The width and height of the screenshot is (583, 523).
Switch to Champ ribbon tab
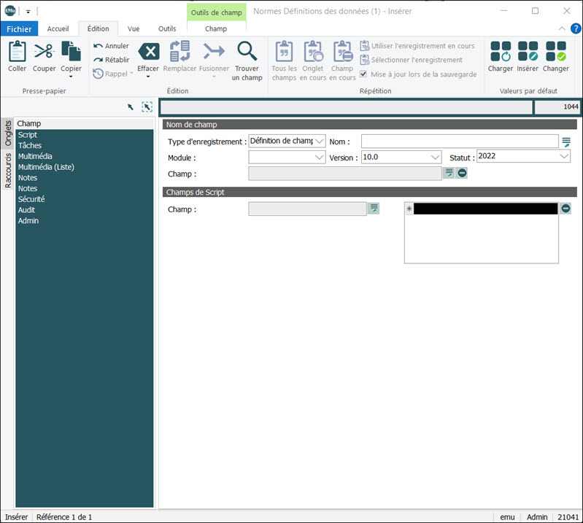(x=216, y=28)
